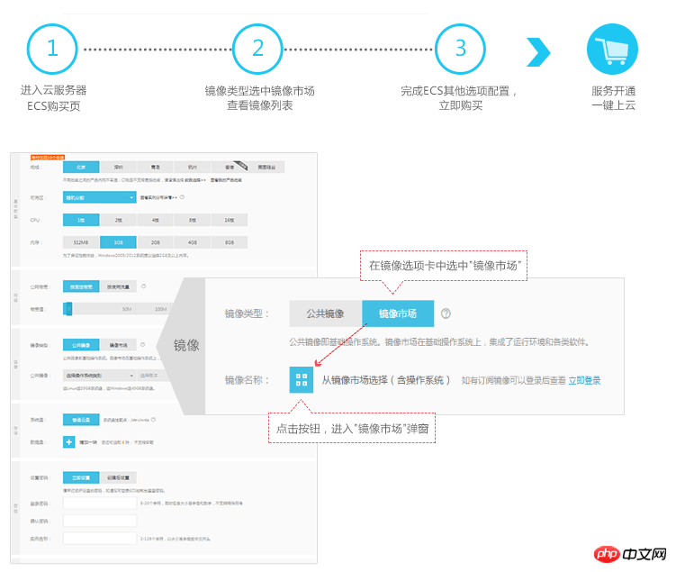Click the availability zone distribution details link
This screenshot has width=676, height=572.
coord(158,197)
